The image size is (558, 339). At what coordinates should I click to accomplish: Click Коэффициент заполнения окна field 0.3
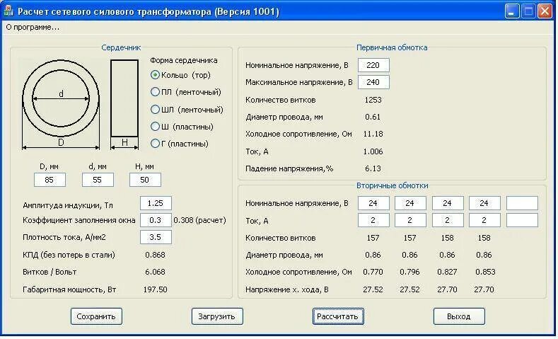tap(156, 220)
